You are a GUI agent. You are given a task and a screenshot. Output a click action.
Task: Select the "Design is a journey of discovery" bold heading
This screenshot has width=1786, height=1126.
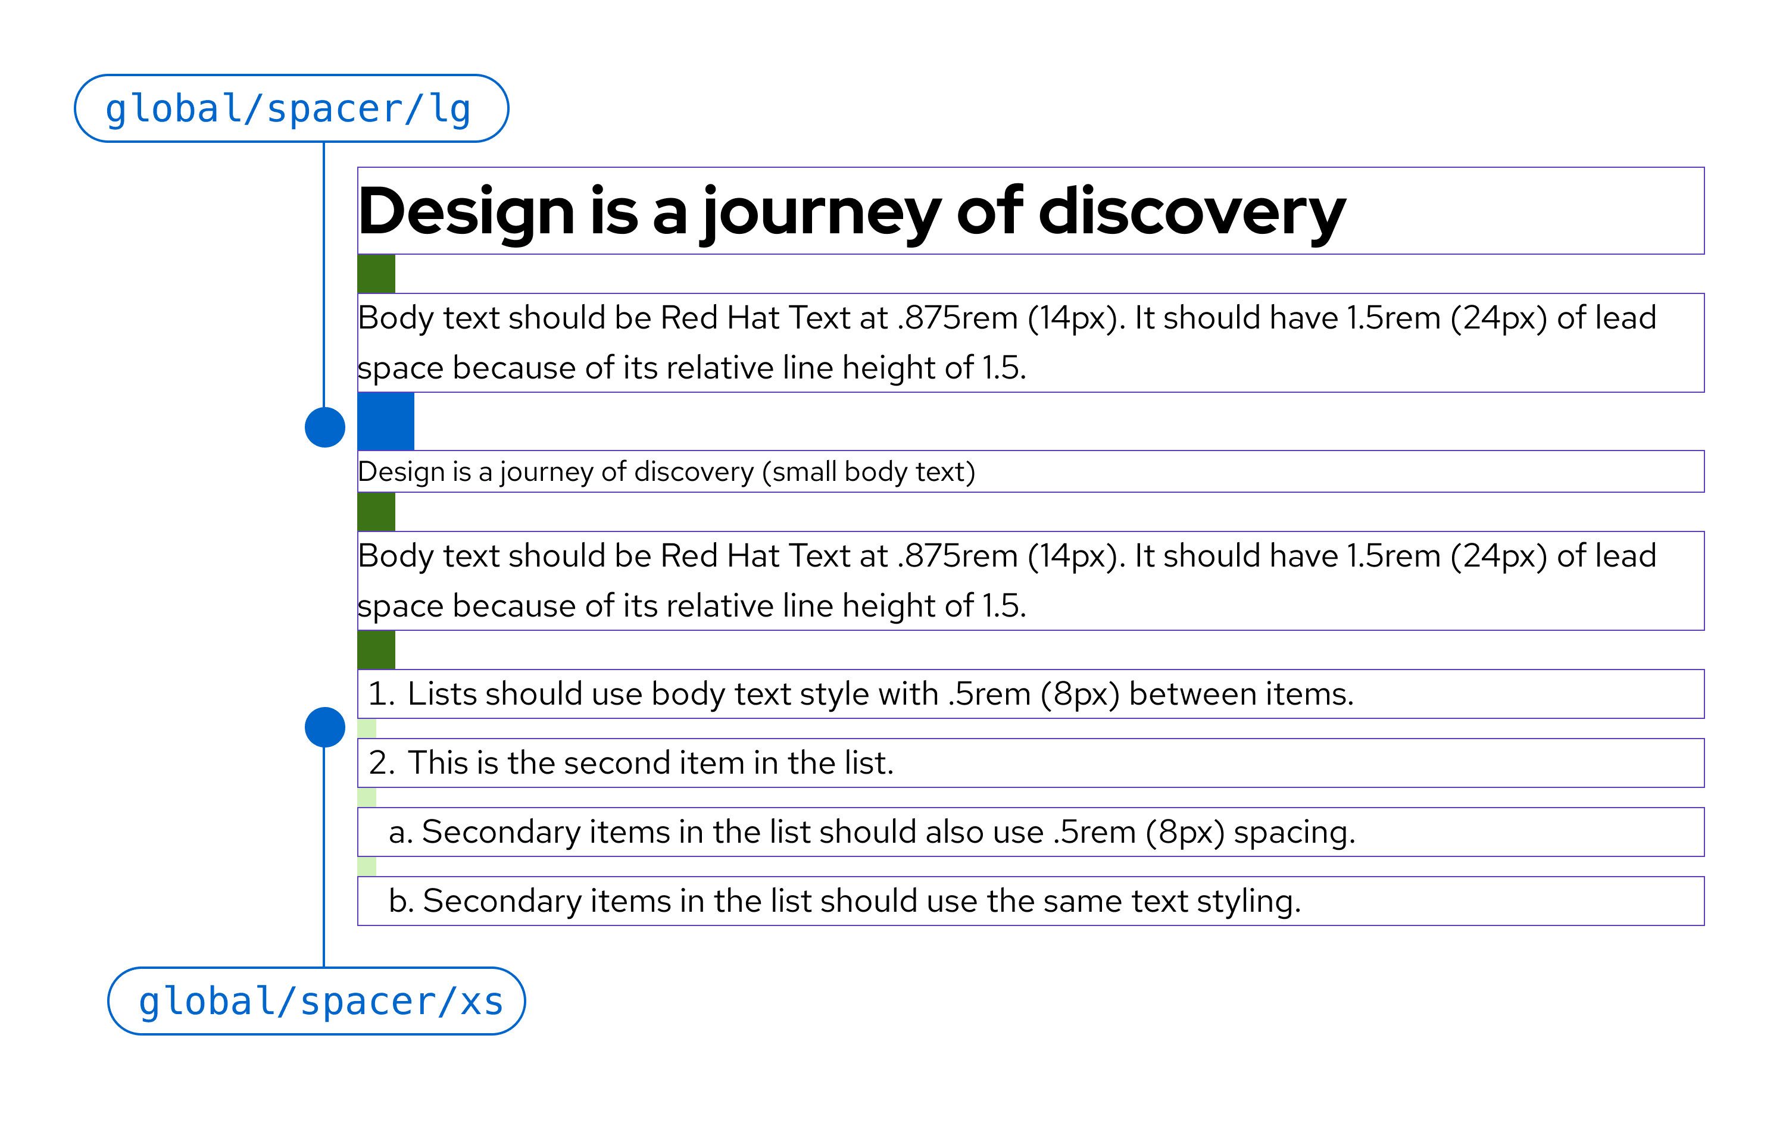point(851,211)
